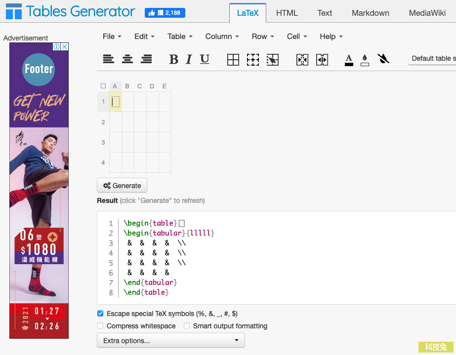The height and width of the screenshot is (355, 456).
Task: Enable the Compress whitespace checkbox
Action: pos(100,326)
